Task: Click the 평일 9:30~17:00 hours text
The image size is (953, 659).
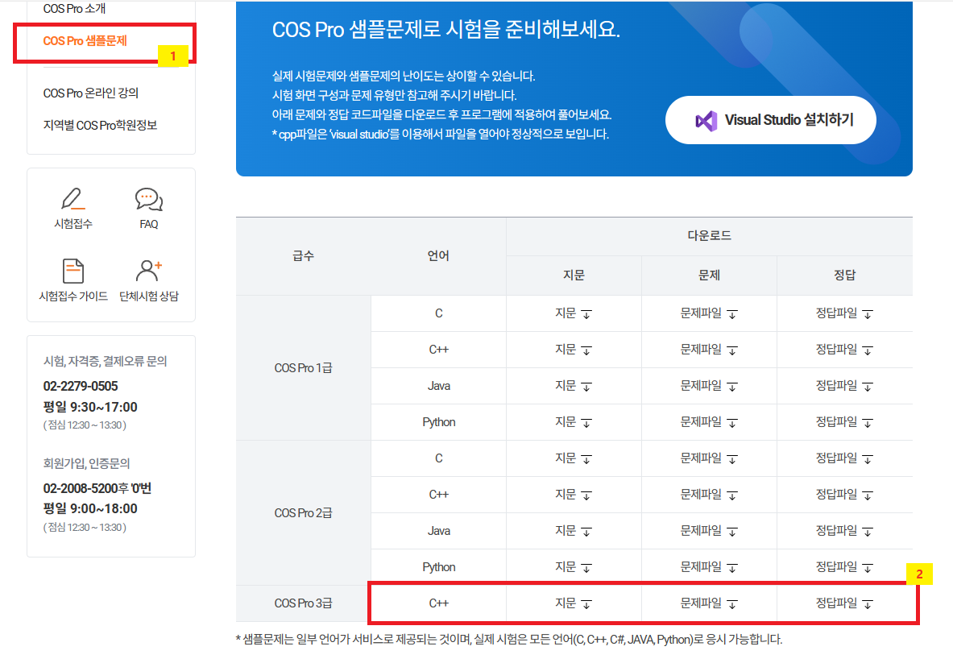Action: [x=90, y=407]
